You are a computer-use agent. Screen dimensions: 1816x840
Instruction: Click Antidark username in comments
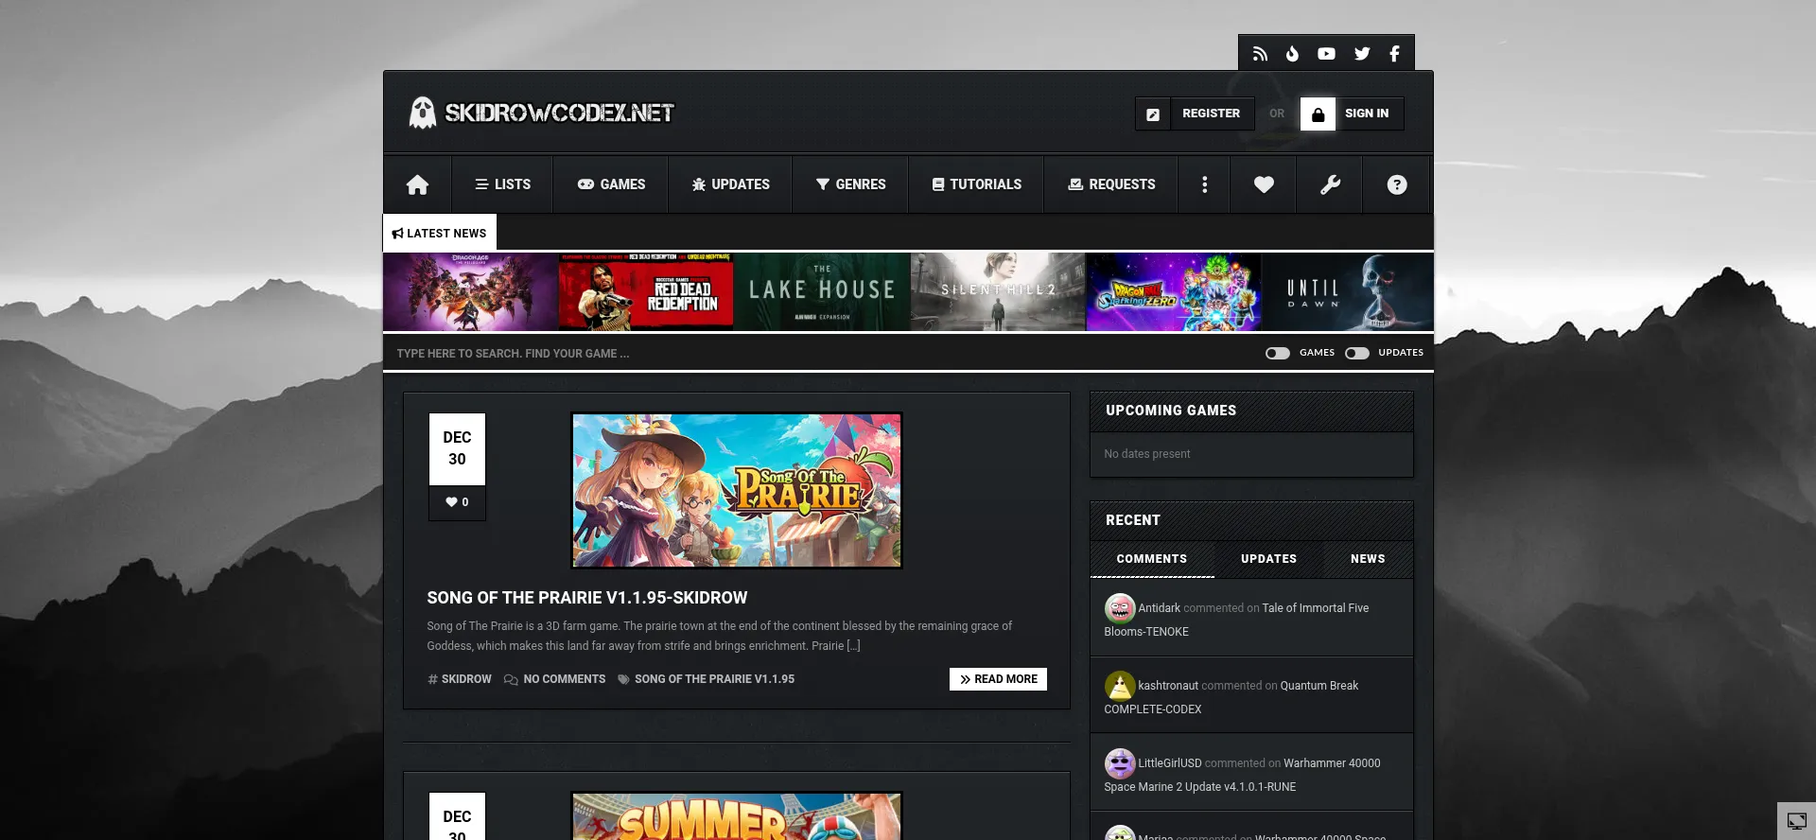click(x=1159, y=608)
